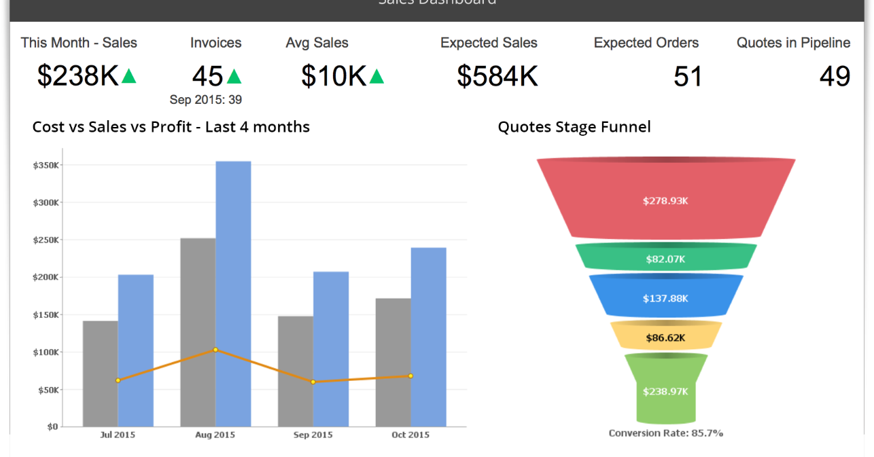874x457 pixels.
Task: Click the green up arrow beside $10K Avg Sales
Action: 377,77
